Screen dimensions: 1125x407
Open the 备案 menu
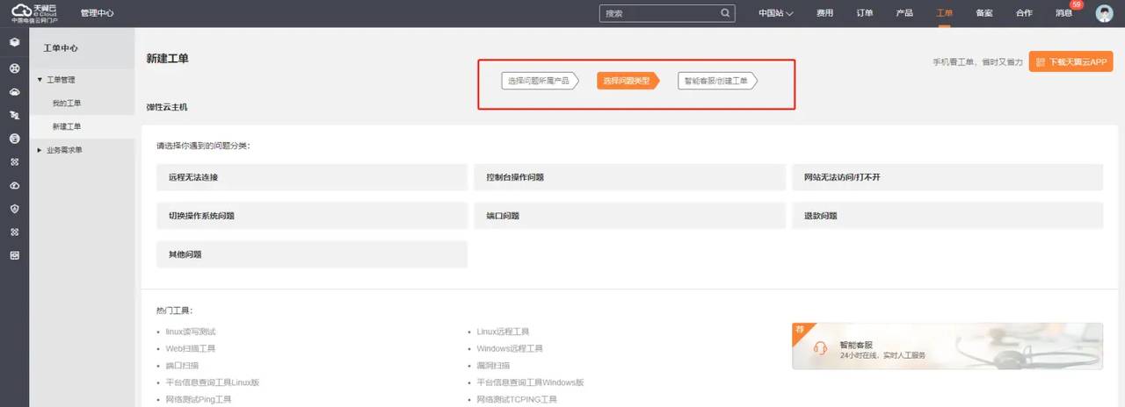pos(984,13)
